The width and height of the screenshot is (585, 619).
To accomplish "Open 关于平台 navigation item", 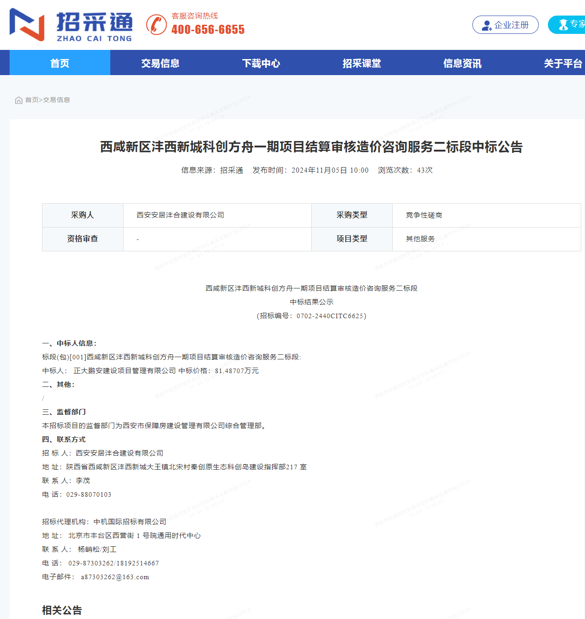I will pos(563,63).
